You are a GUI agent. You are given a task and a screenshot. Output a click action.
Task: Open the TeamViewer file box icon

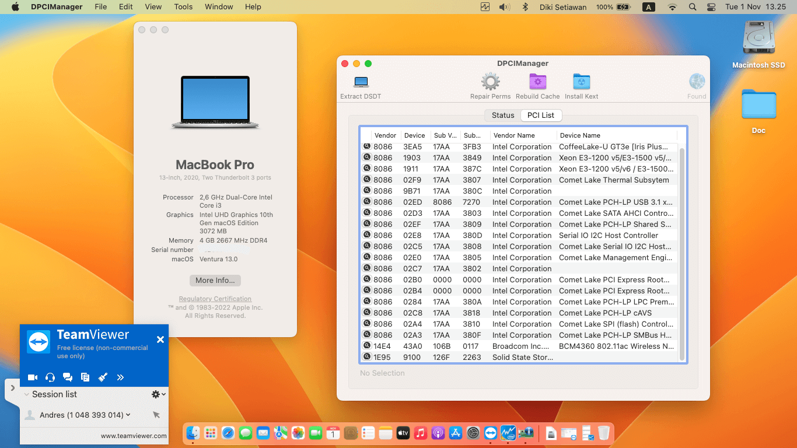click(x=85, y=377)
